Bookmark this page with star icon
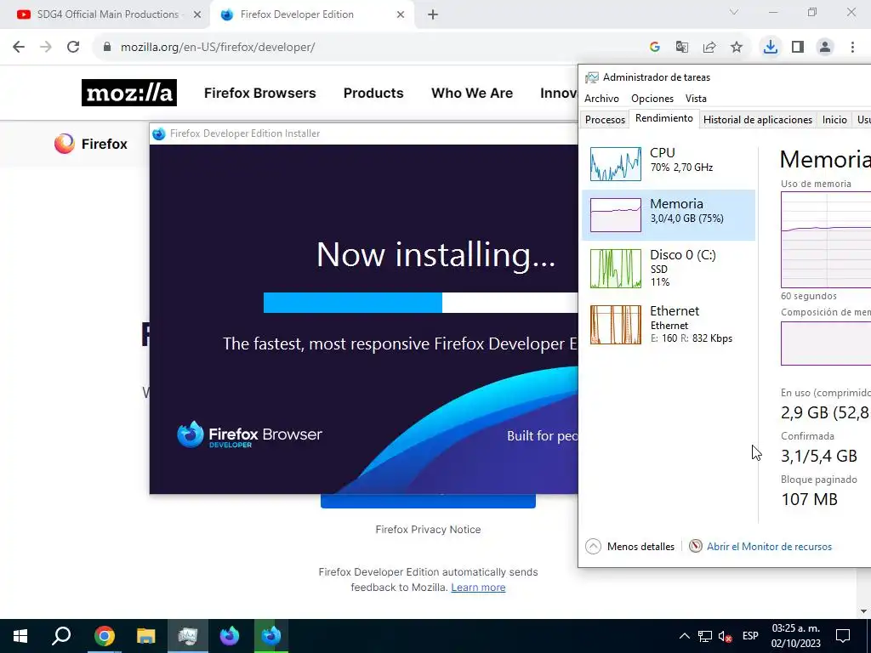871x653 pixels. [x=737, y=47]
